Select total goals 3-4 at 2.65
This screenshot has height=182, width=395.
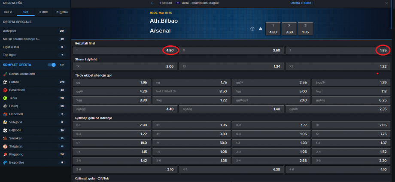(x=271, y=161)
